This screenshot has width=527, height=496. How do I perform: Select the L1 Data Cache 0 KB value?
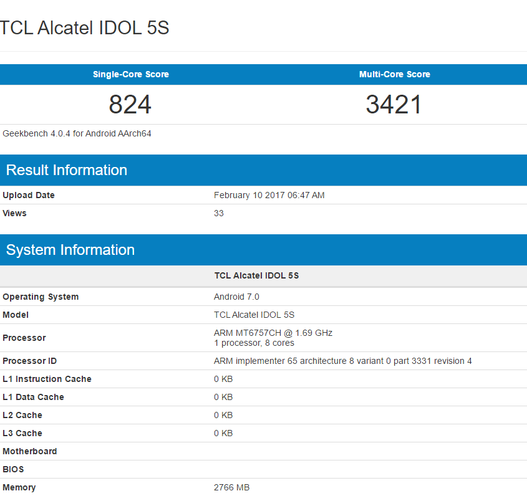tap(223, 398)
